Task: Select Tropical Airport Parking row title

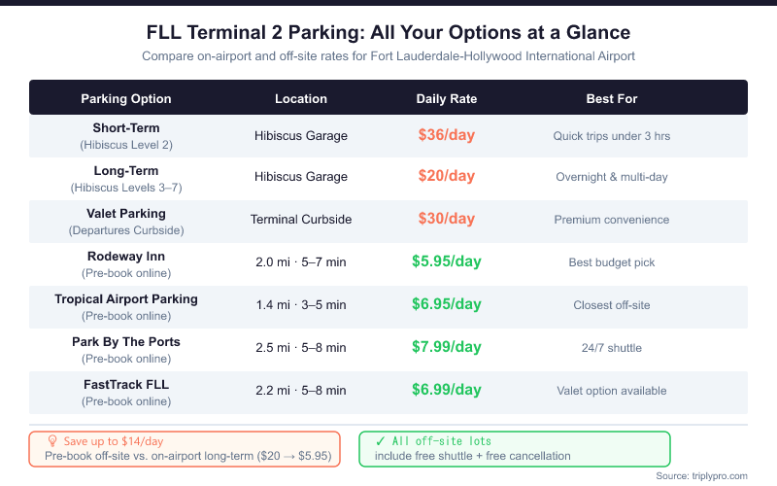Action: point(126,298)
